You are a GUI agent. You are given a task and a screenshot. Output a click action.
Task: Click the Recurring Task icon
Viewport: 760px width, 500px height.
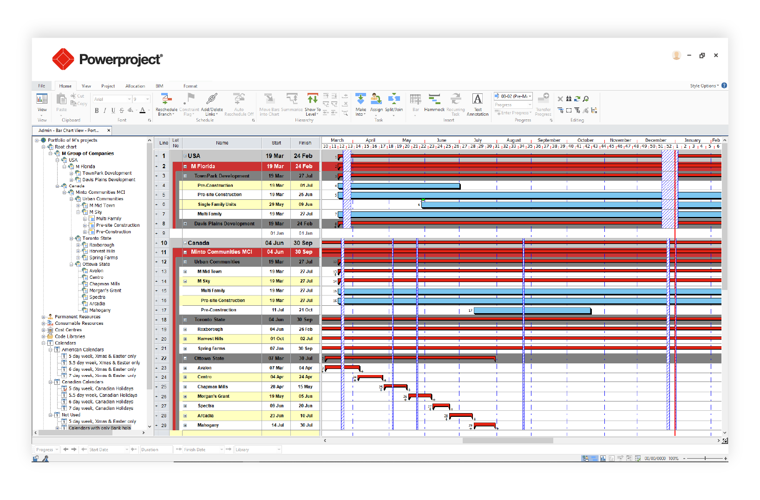click(456, 99)
